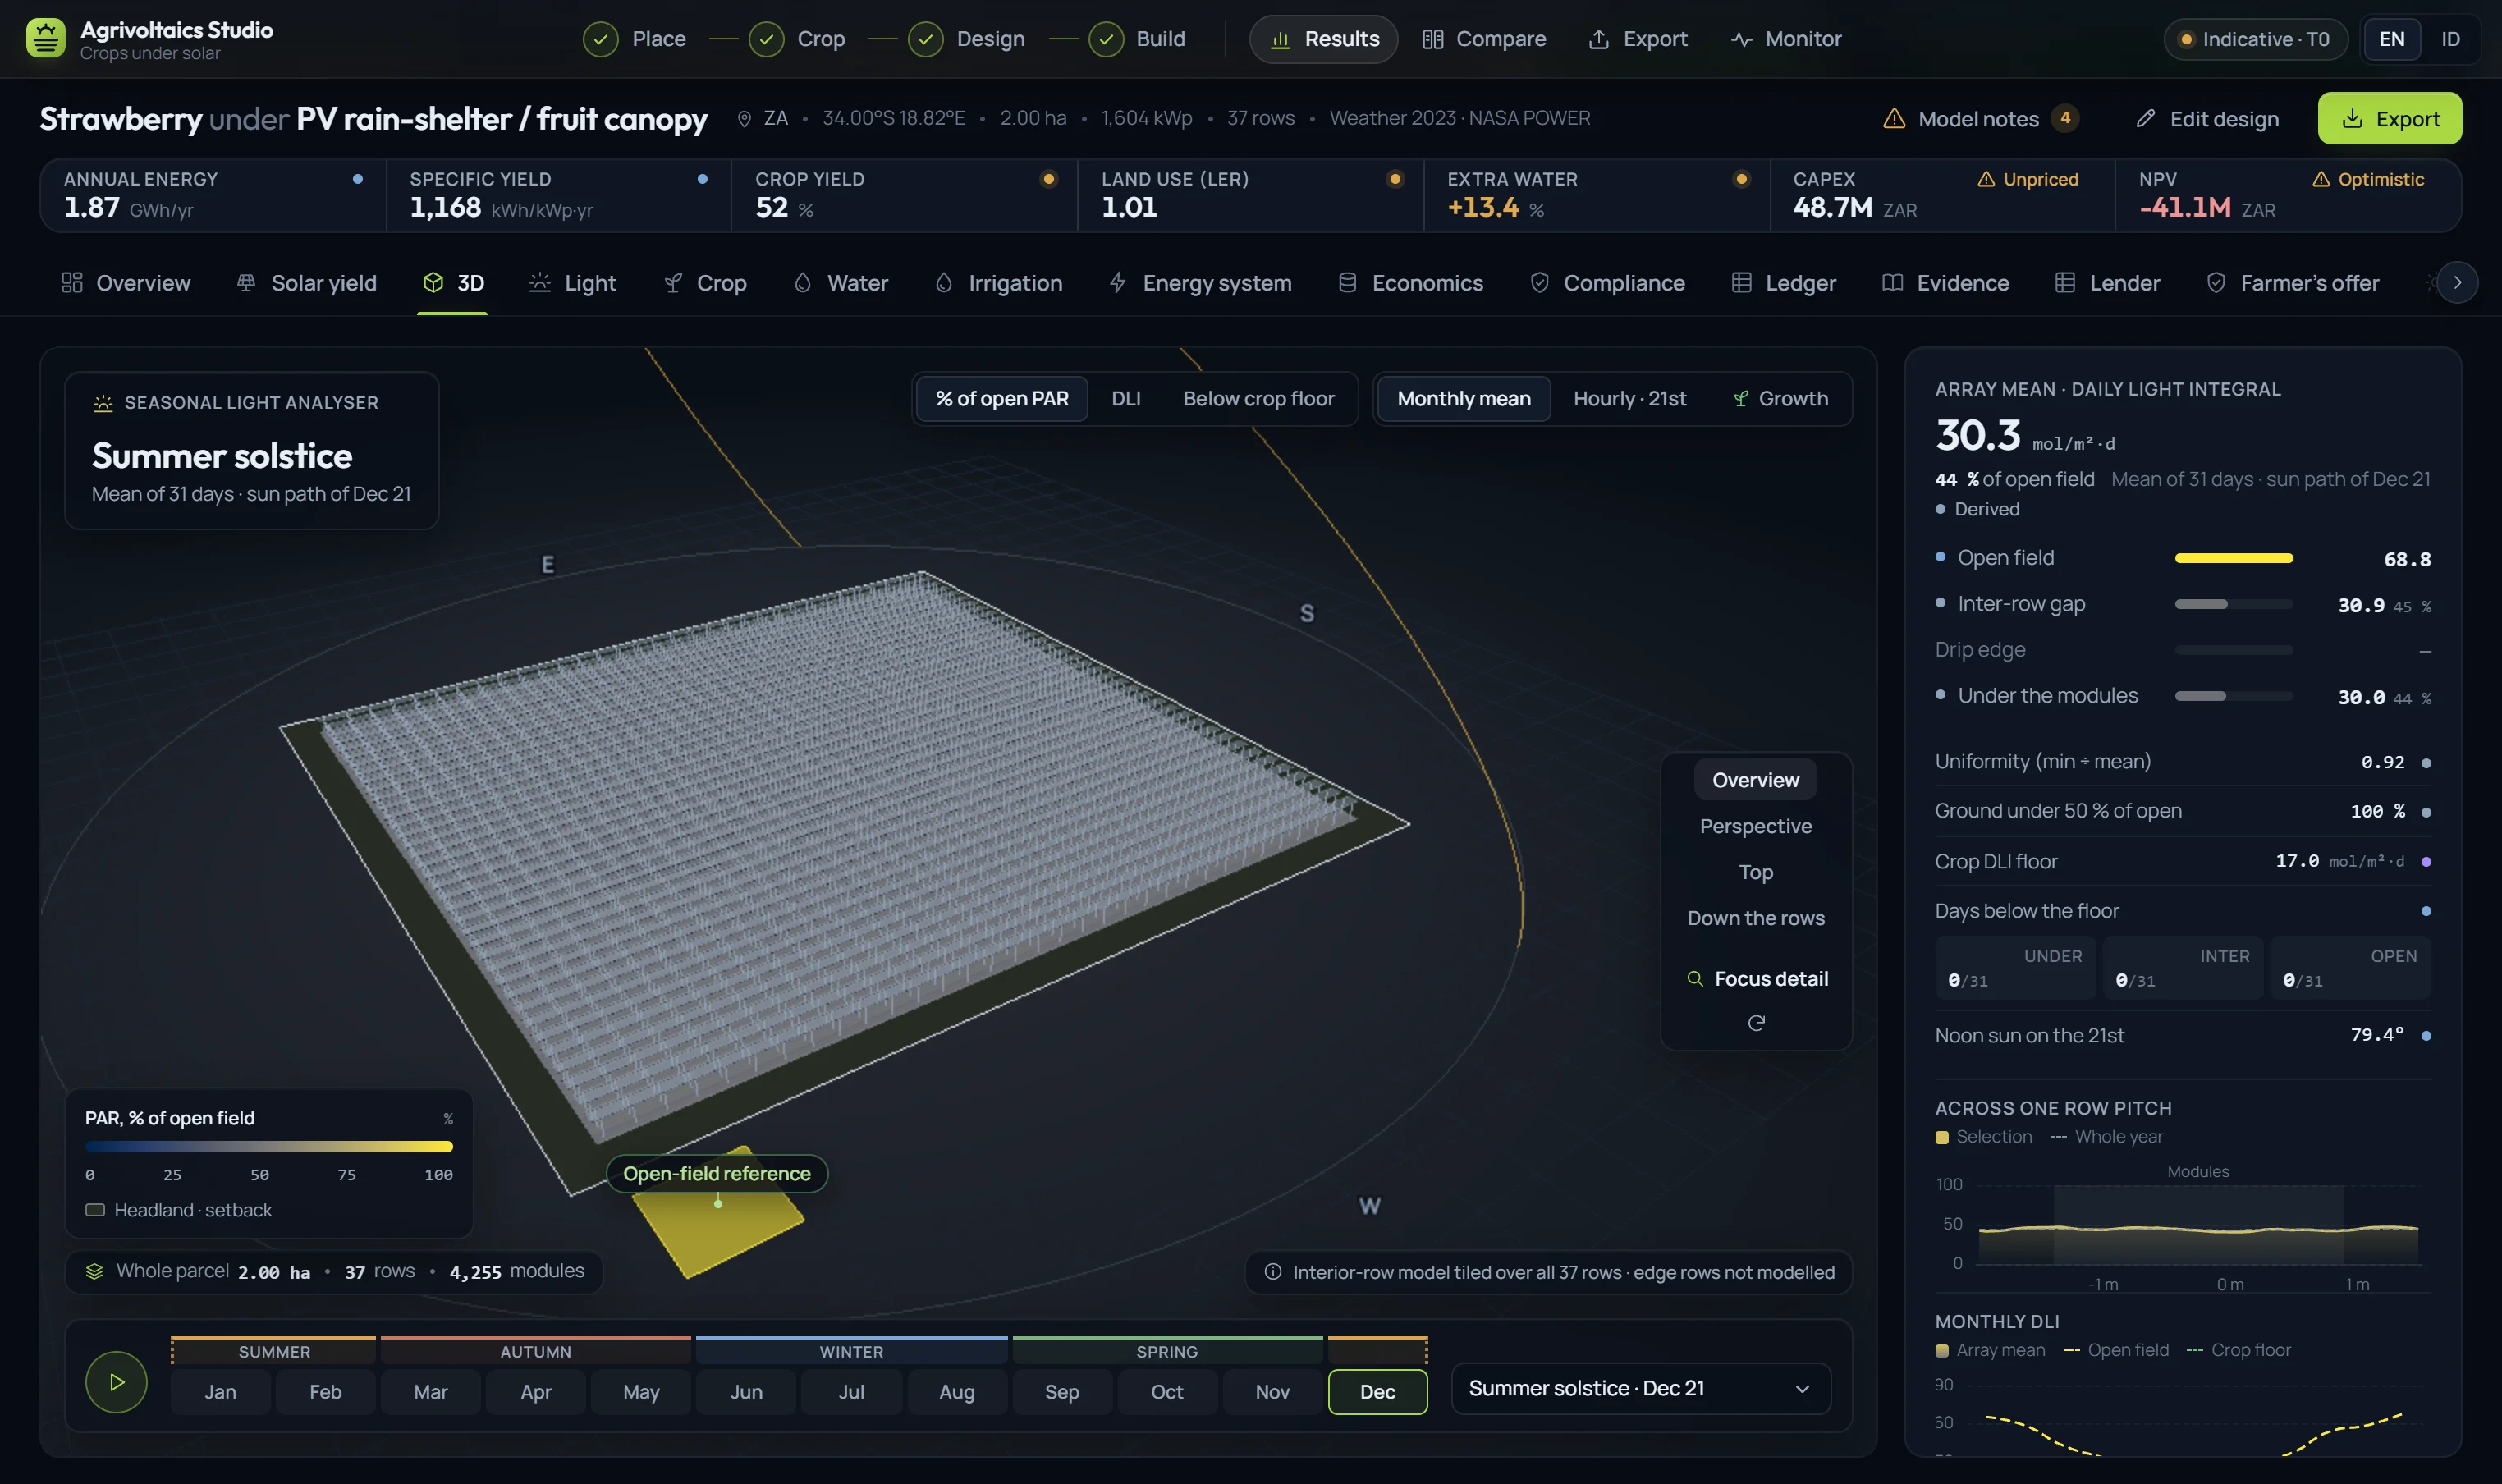Image resolution: width=2502 pixels, height=1484 pixels.
Task: Select Mar on the month timeline
Action: pyautogui.click(x=431, y=1392)
